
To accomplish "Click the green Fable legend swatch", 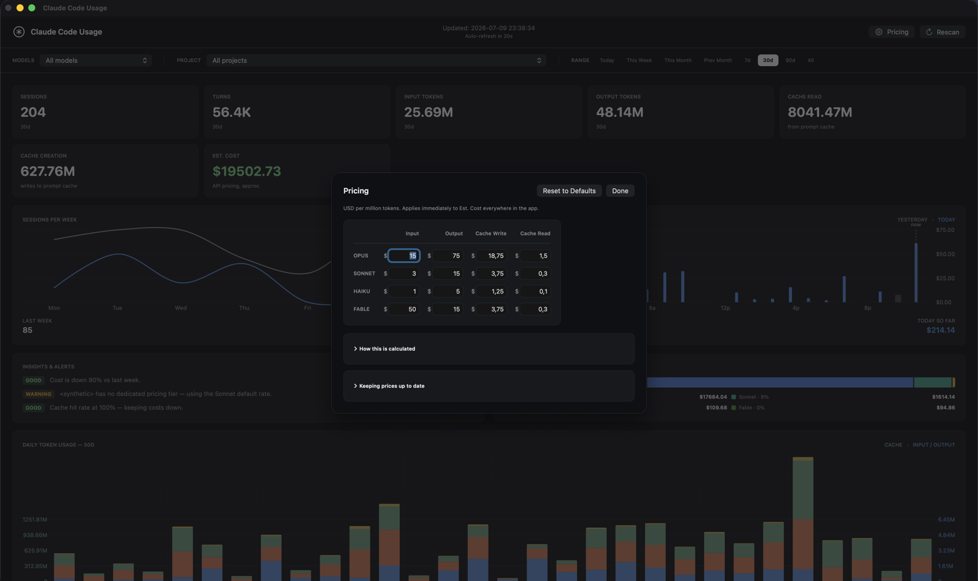I will pos(733,408).
